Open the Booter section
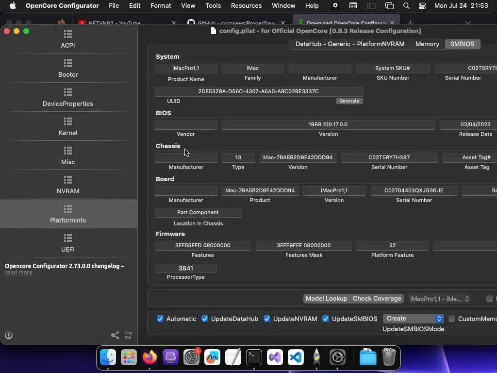This screenshot has height=373, width=497. click(68, 68)
